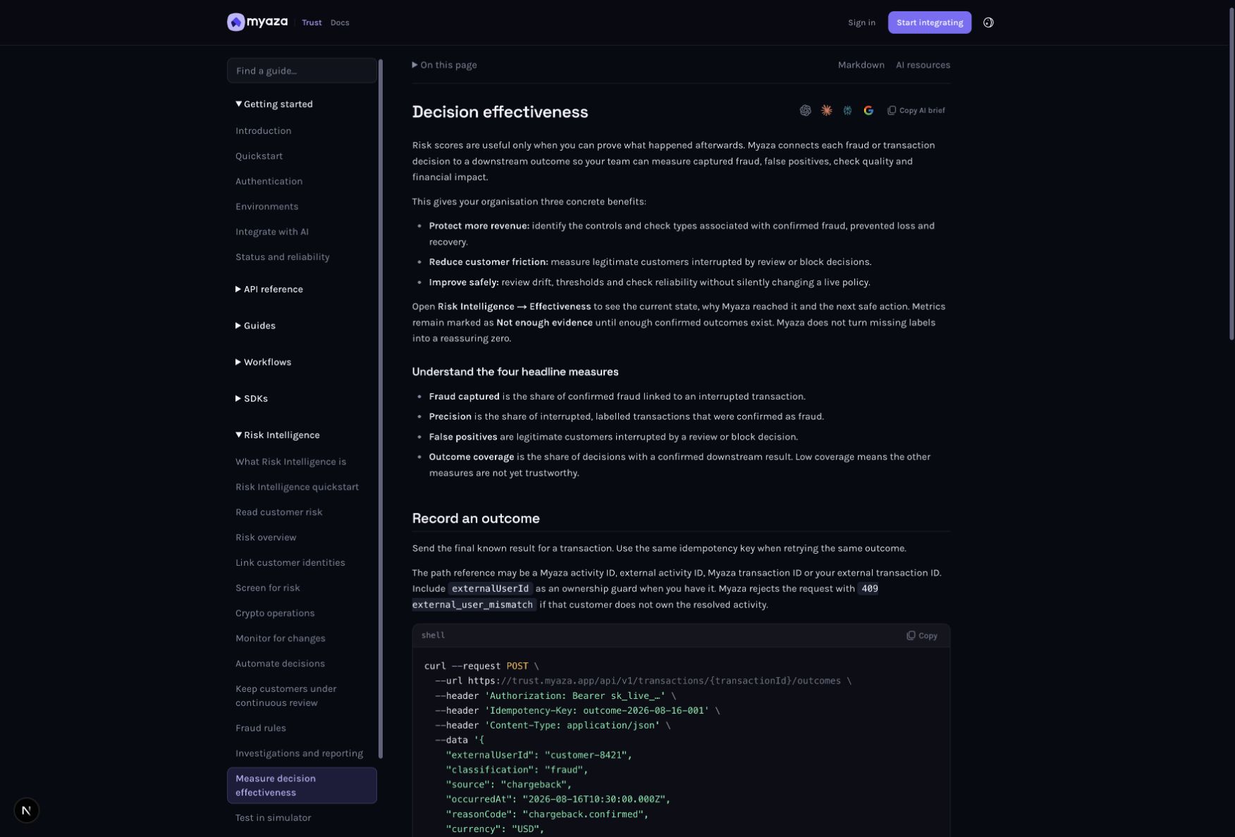Click the sidebar vertical scrollbar
1235x837 pixels.
click(x=381, y=409)
